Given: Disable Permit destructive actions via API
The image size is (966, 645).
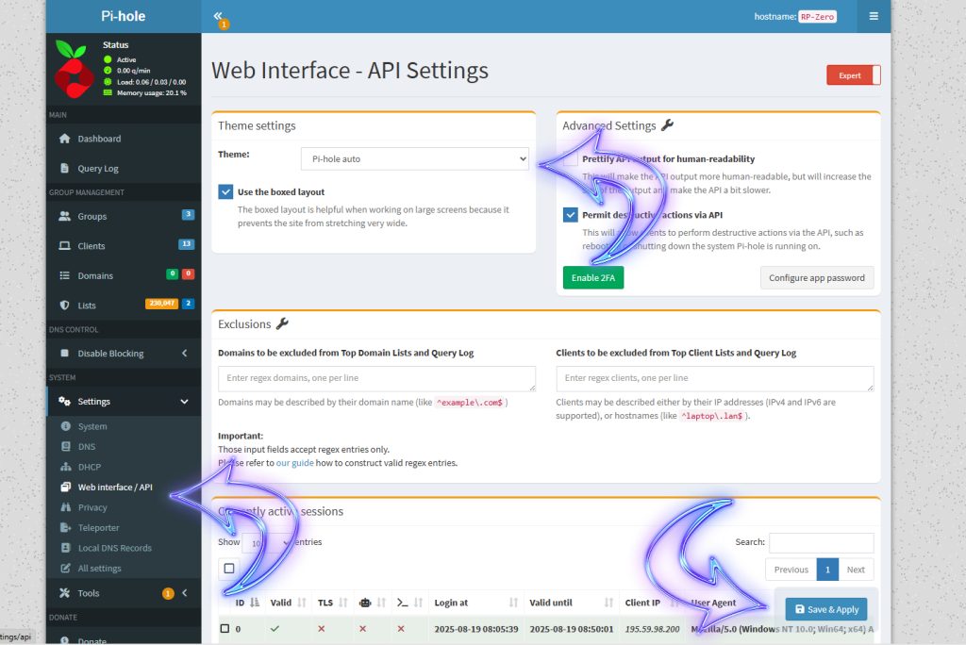Looking at the screenshot, I should (x=571, y=215).
